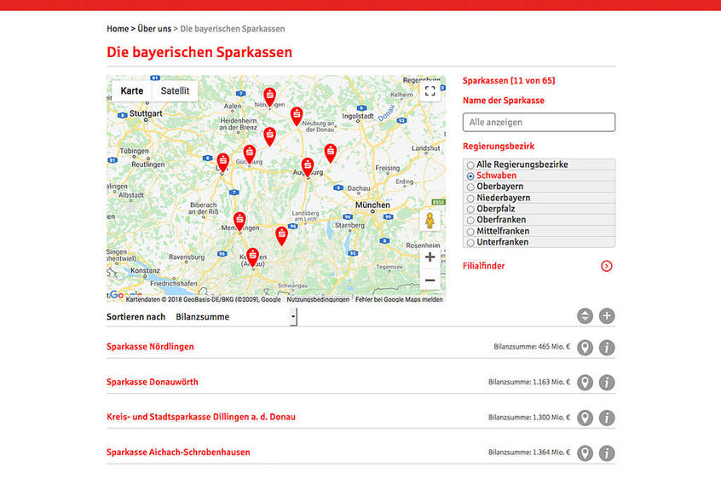721x479 pixels.
Task: Select the Oberfranken radio option
Action: [x=470, y=221]
